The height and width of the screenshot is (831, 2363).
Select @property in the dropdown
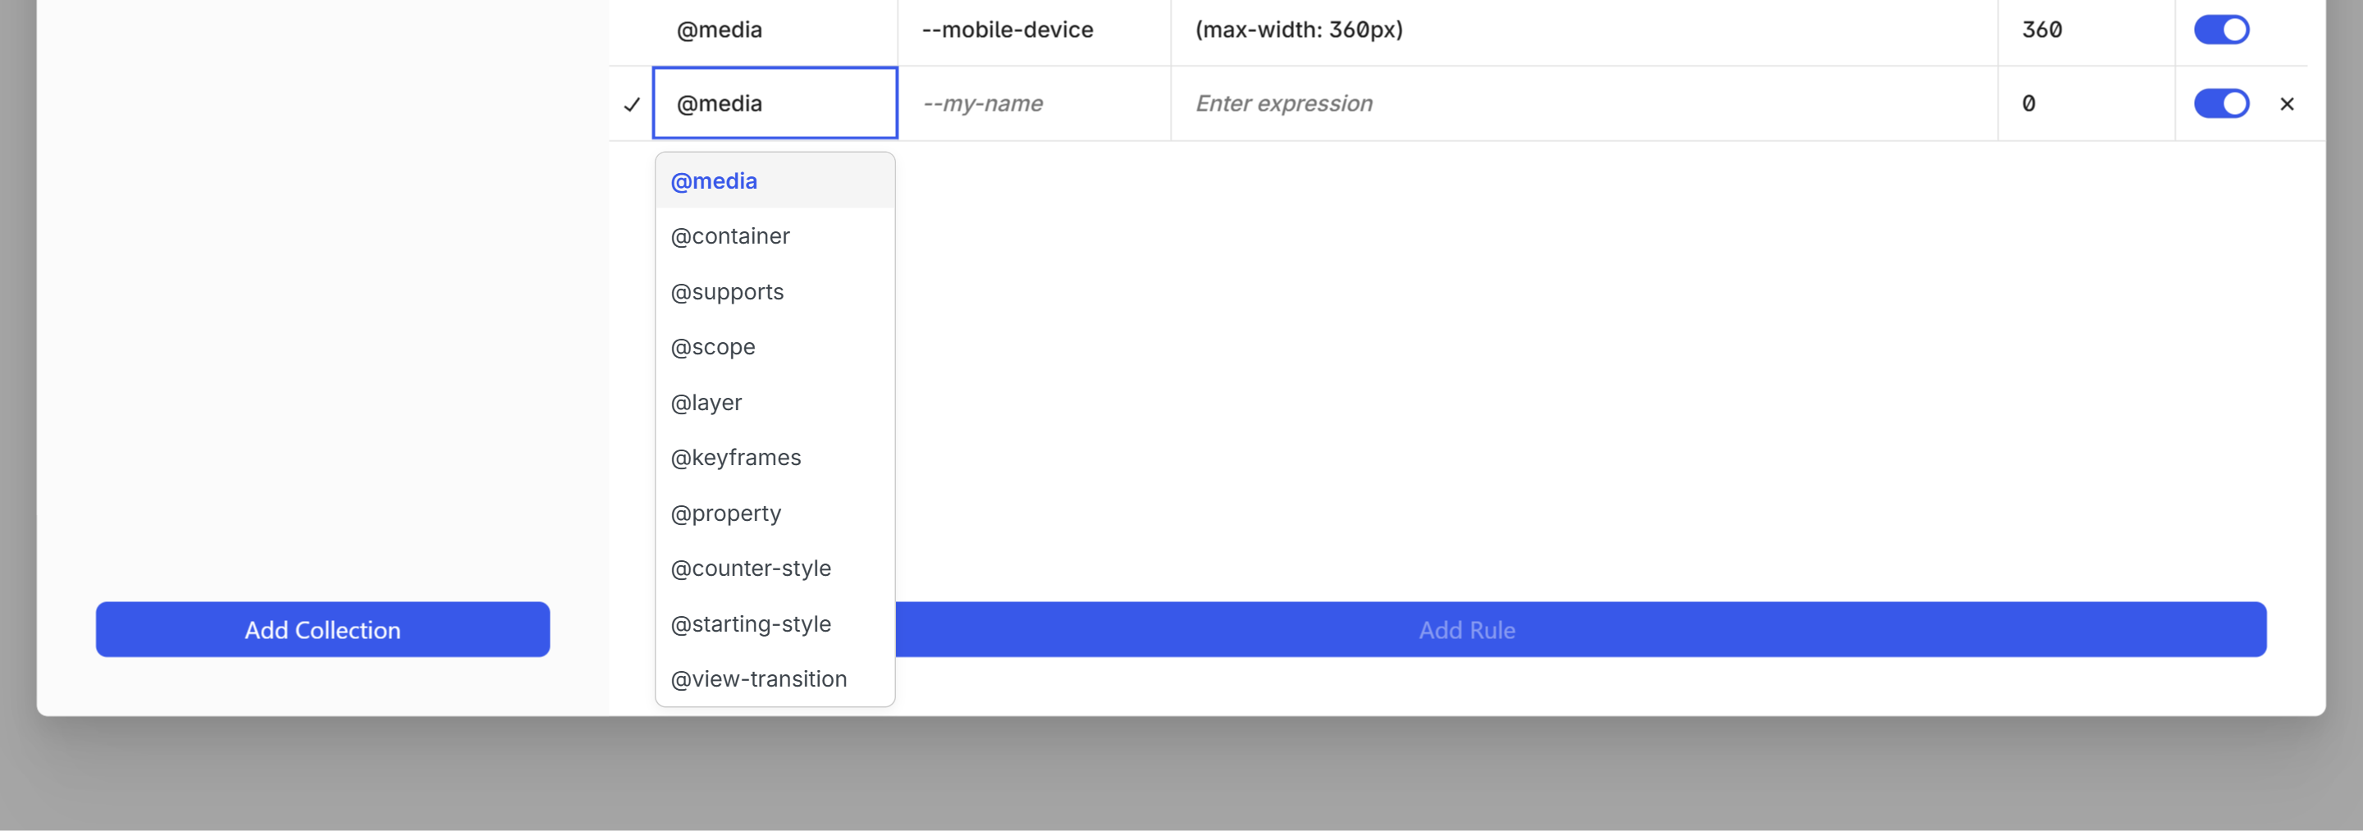tap(725, 513)
